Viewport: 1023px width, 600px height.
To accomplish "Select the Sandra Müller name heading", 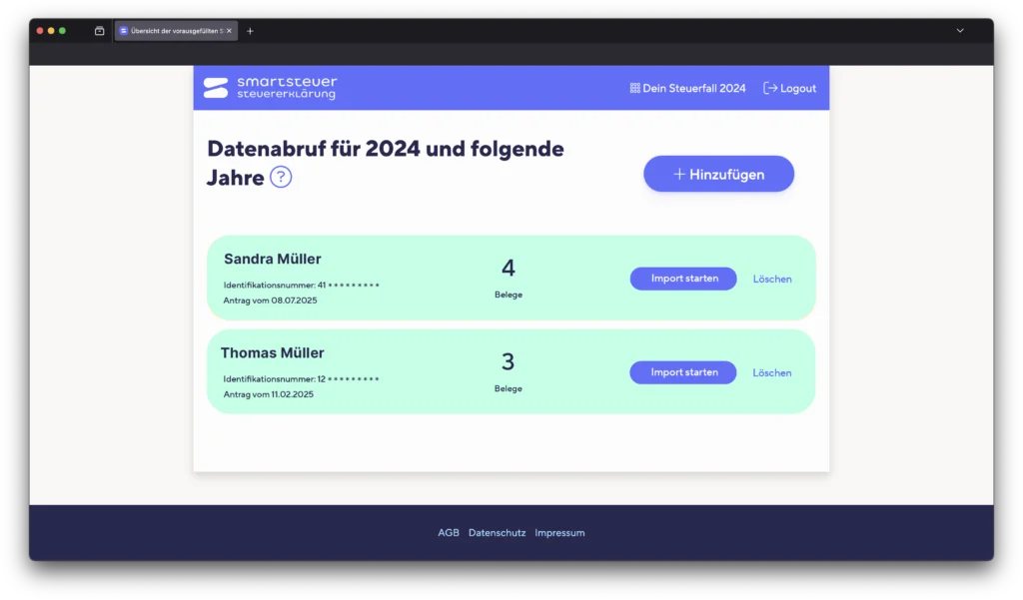I will [273, 260].
